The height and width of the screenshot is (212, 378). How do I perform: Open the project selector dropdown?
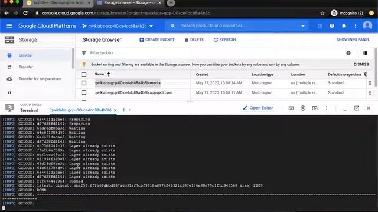[118, 26]
